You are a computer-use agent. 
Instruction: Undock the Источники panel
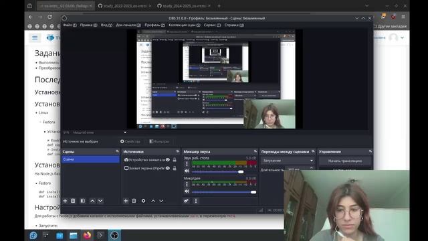[x=178, y=151]
